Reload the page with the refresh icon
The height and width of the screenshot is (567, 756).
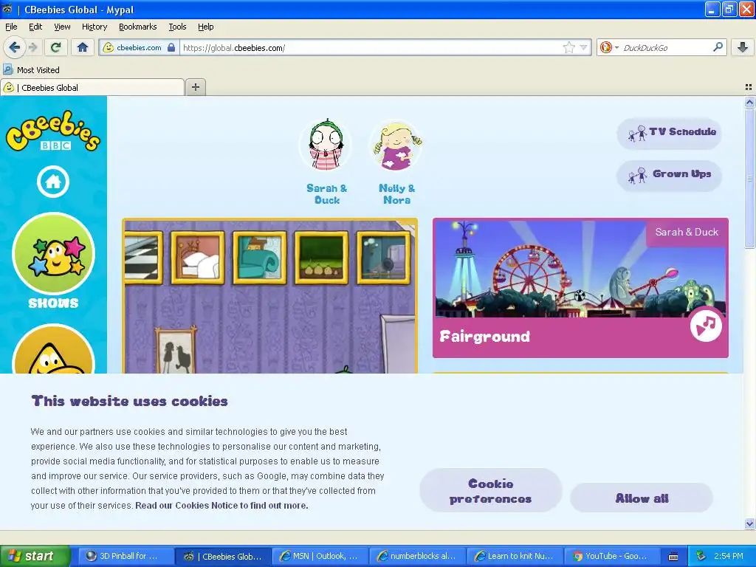click(x=56, y=47)
